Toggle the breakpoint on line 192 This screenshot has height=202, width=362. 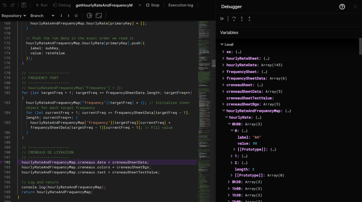2,162
